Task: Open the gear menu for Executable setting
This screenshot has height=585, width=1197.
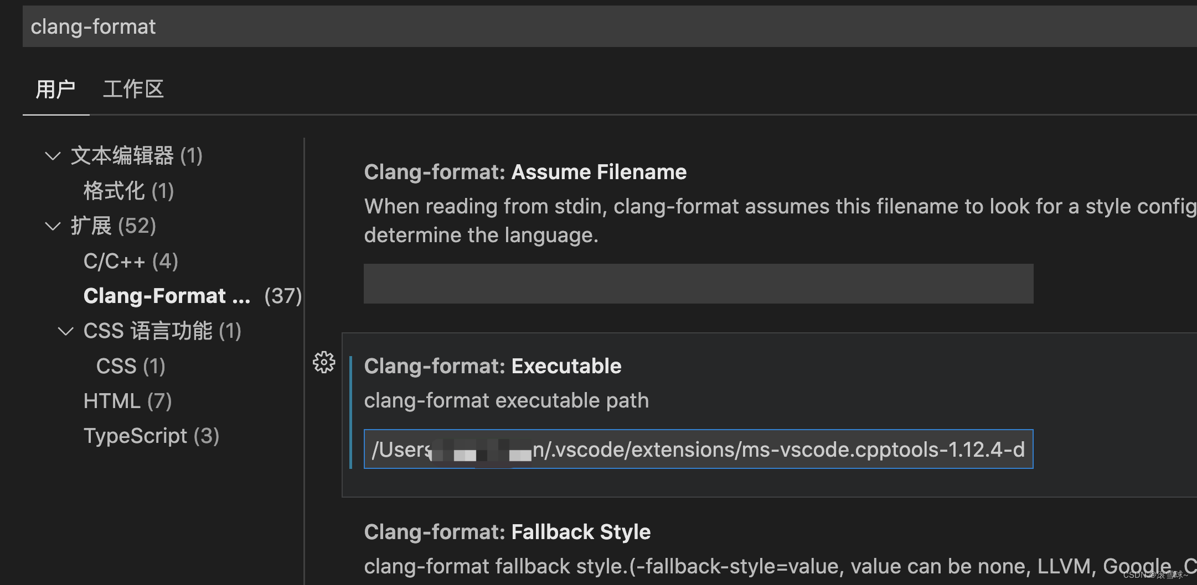Action: (x=324, y=363)
